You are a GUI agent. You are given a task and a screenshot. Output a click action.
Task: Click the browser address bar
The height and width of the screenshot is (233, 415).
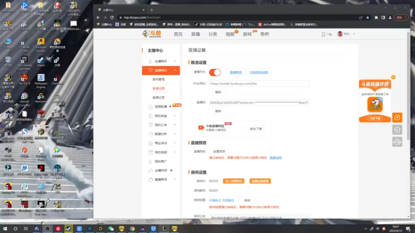point(237,18)
